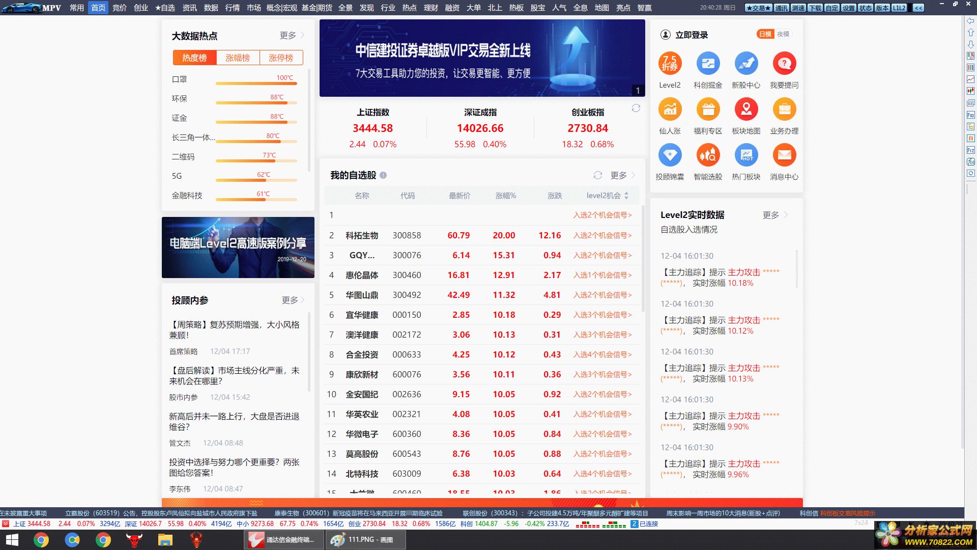The image size is (977, 550).
Task: Open the 龙虎 menu item 热点
Action: (409, 8)
